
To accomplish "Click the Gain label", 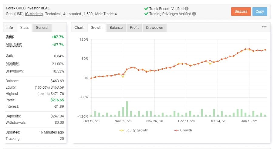I will [10, 36].
